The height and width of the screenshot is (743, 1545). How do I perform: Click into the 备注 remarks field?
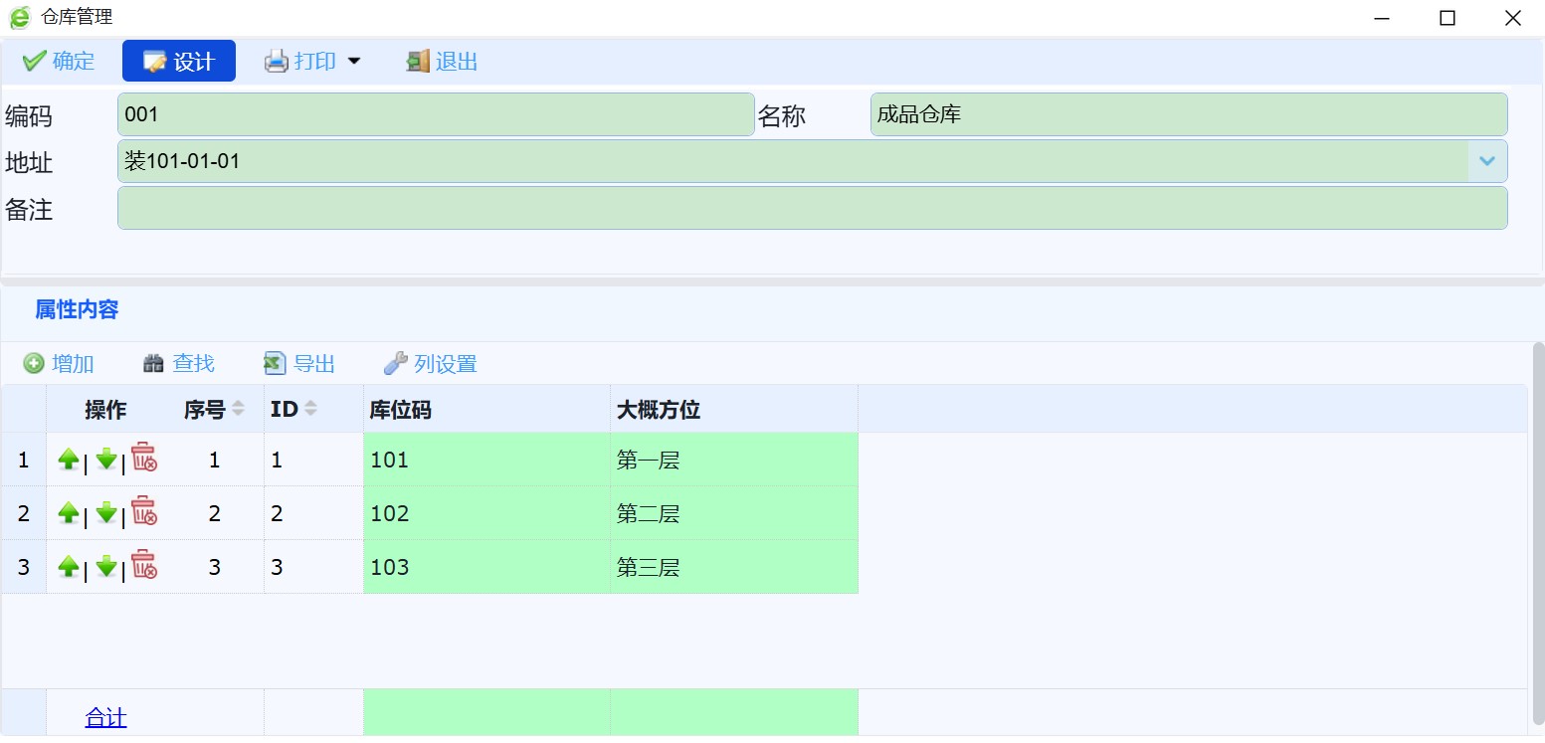(812, 208)
